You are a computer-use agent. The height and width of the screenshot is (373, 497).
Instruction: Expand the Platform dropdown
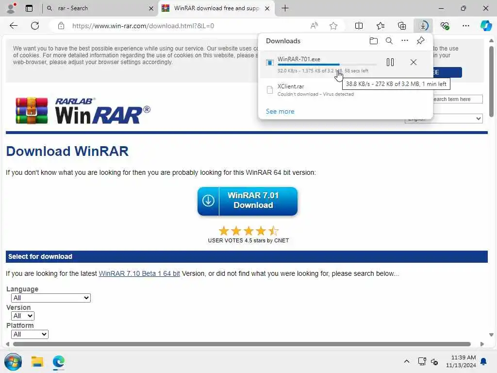30,334
